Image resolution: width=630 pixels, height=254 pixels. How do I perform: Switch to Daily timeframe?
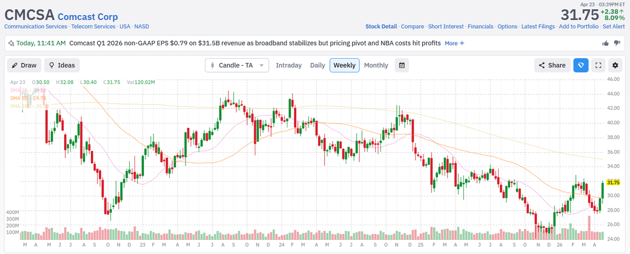317,65
